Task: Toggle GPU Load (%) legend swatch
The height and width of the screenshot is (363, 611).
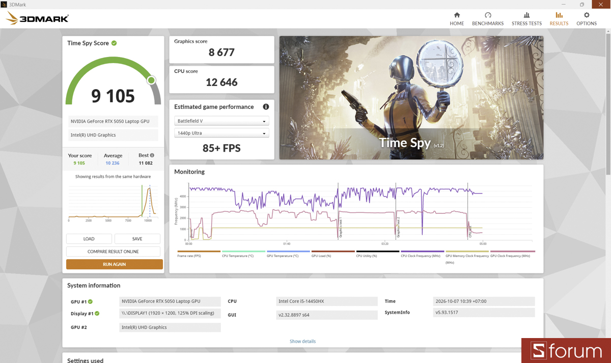Action: tap(334, 251)
